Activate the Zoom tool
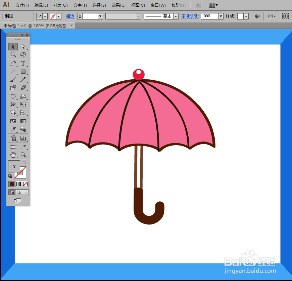 (x=23, y=155)
